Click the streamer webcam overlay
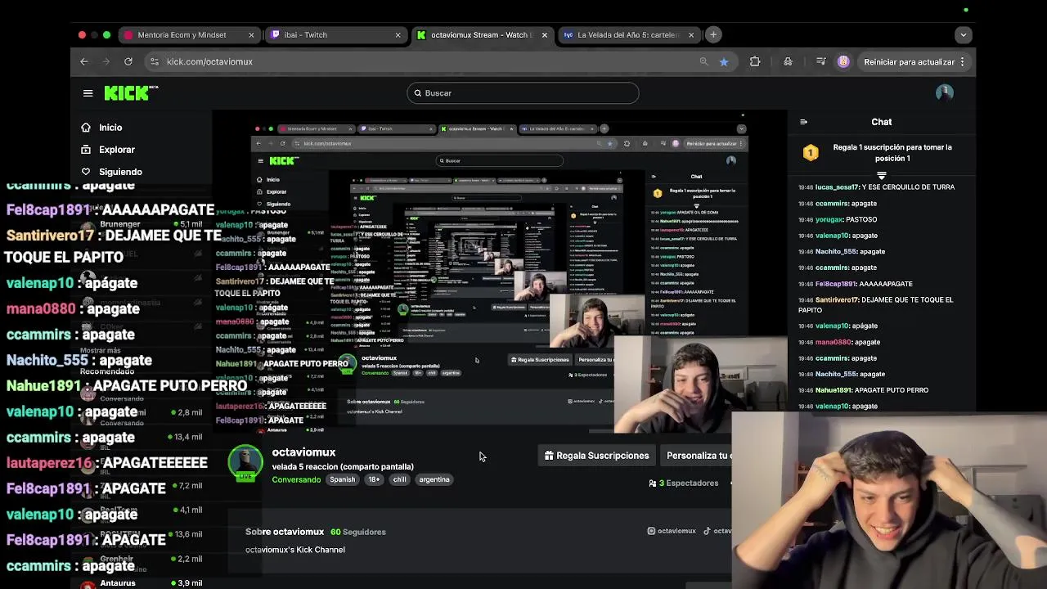The width and height of the screenshot is (1047, 589). [x=889, y=500]
